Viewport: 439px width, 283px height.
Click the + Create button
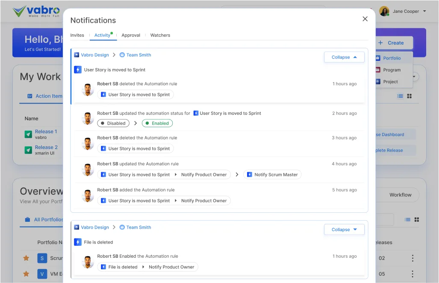(392, 43)
